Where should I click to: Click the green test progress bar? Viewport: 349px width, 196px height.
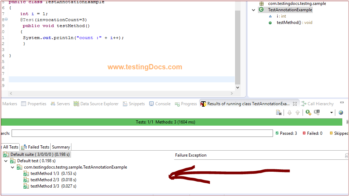172,122
